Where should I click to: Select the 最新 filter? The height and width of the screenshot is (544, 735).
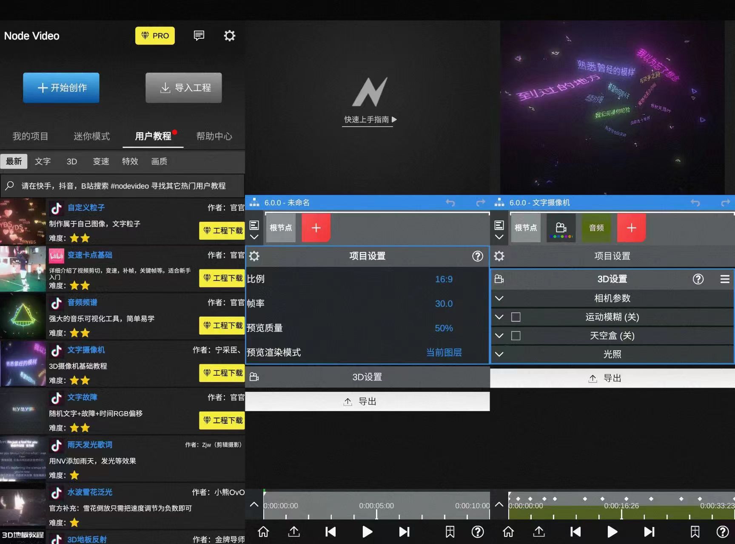[x=14, y=161]
